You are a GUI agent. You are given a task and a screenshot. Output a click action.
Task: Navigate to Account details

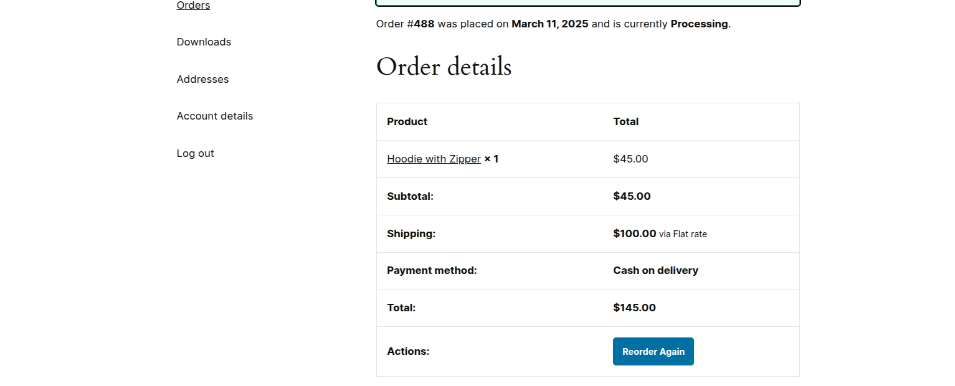point(215,116)
